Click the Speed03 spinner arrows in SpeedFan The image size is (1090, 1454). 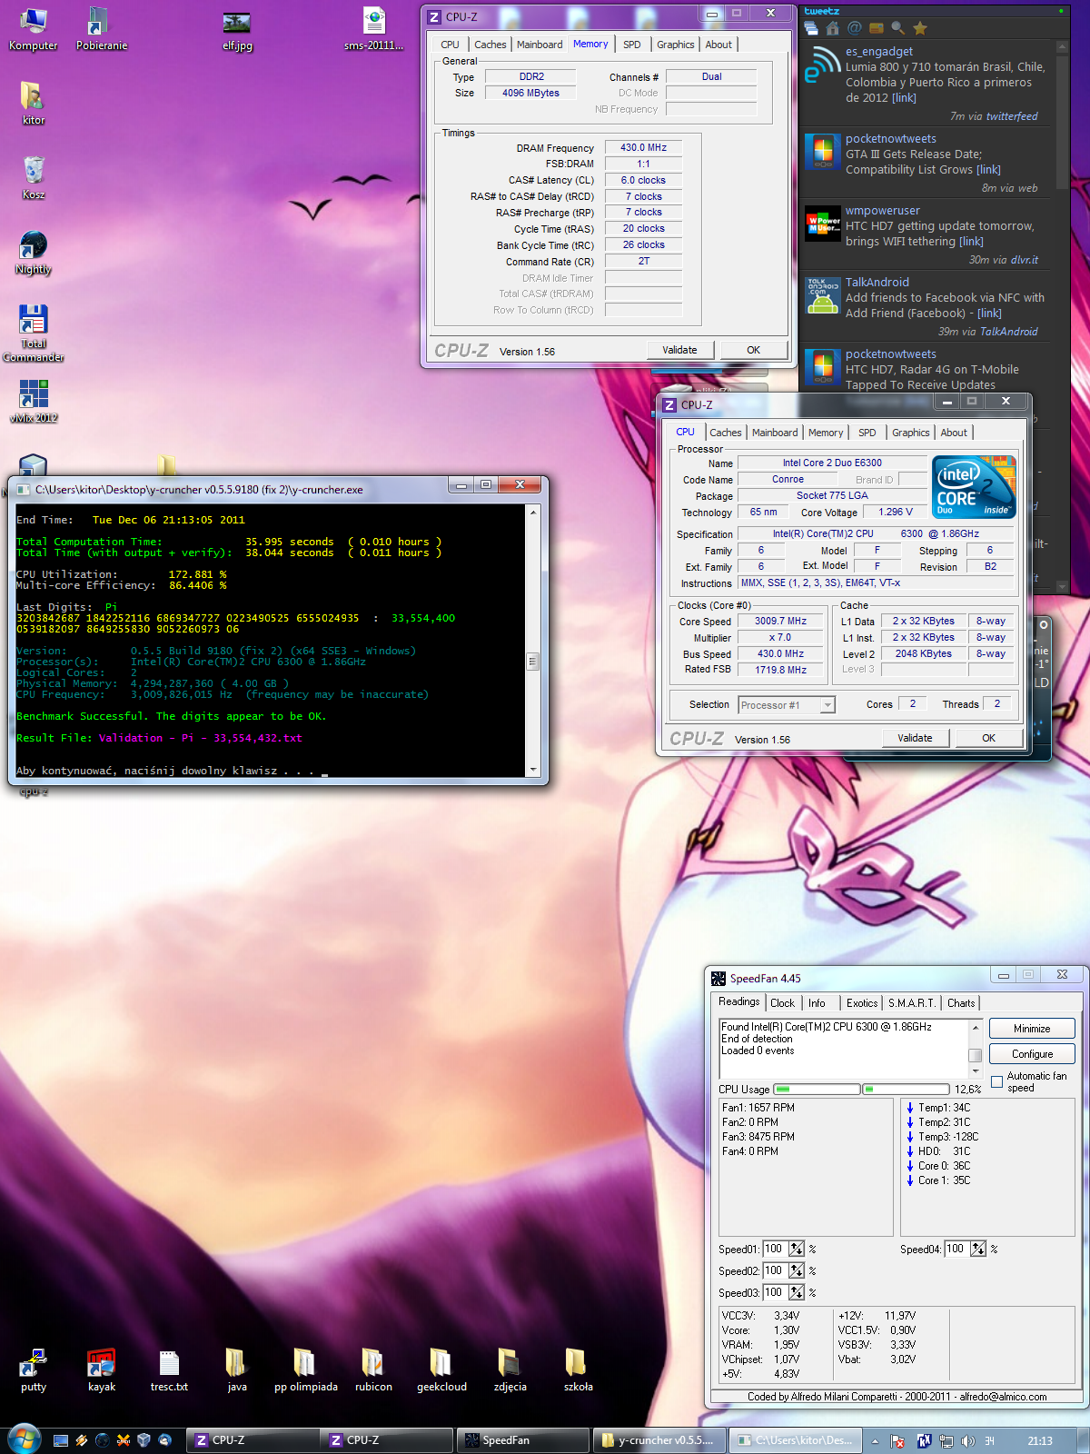coord(797,1292)
